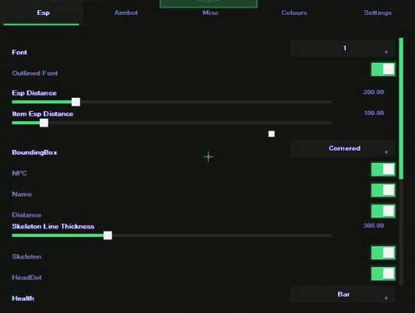Disable the HeadDot toggle

(x=383, y=273)
